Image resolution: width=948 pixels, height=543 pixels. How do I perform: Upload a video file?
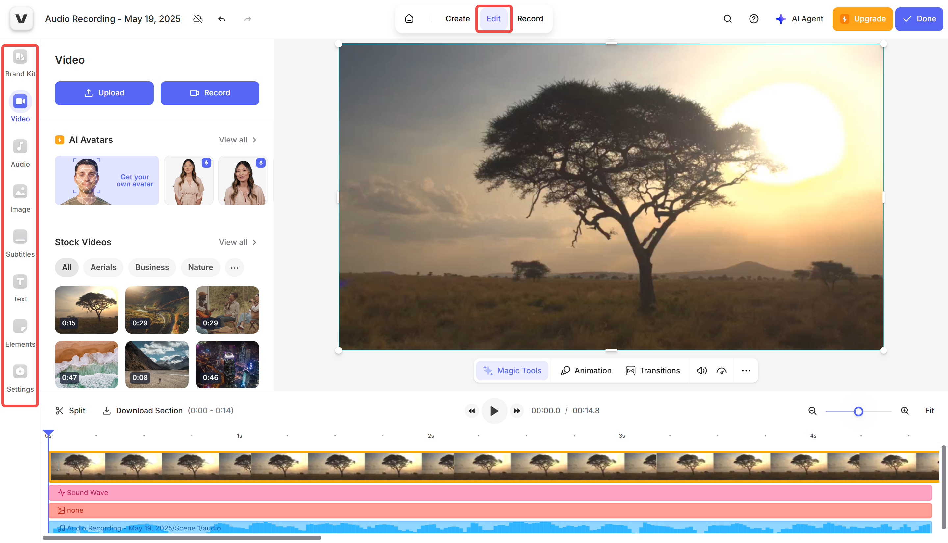(x=104, y=93)
